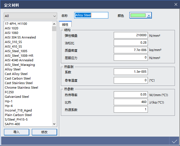Click the 导入 button

coord(16,132)
